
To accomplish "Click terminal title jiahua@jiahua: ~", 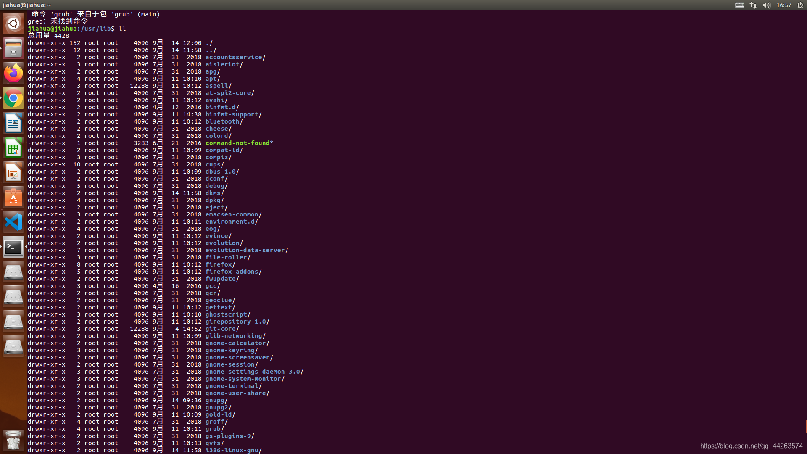I will point(27,5).
